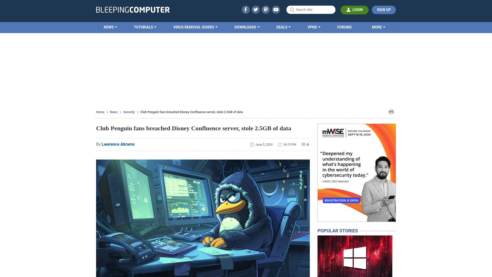Expand the Downloads dropdown menu
The height and width of the screenshot is (277, 492).
point(247,27)
